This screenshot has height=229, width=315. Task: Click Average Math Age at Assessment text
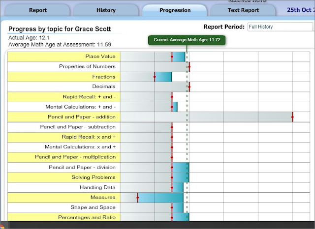[x=60, y=45]
